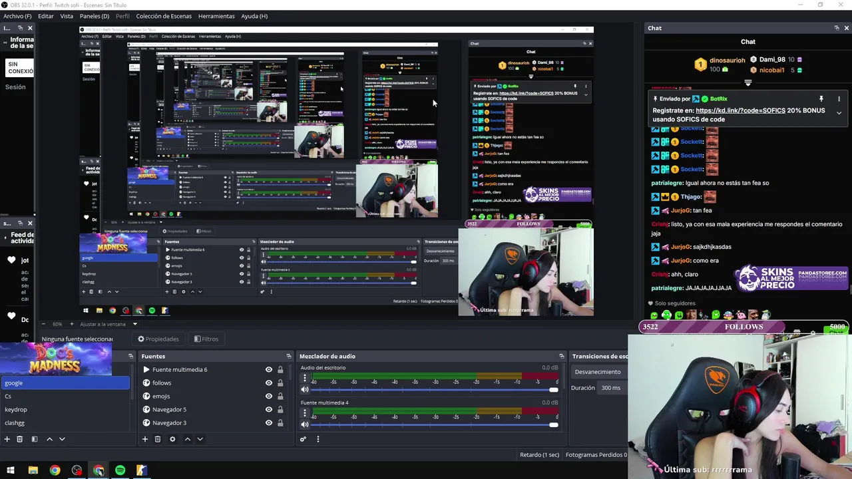Zoom out preview with the minus icon

click(45, 324)
